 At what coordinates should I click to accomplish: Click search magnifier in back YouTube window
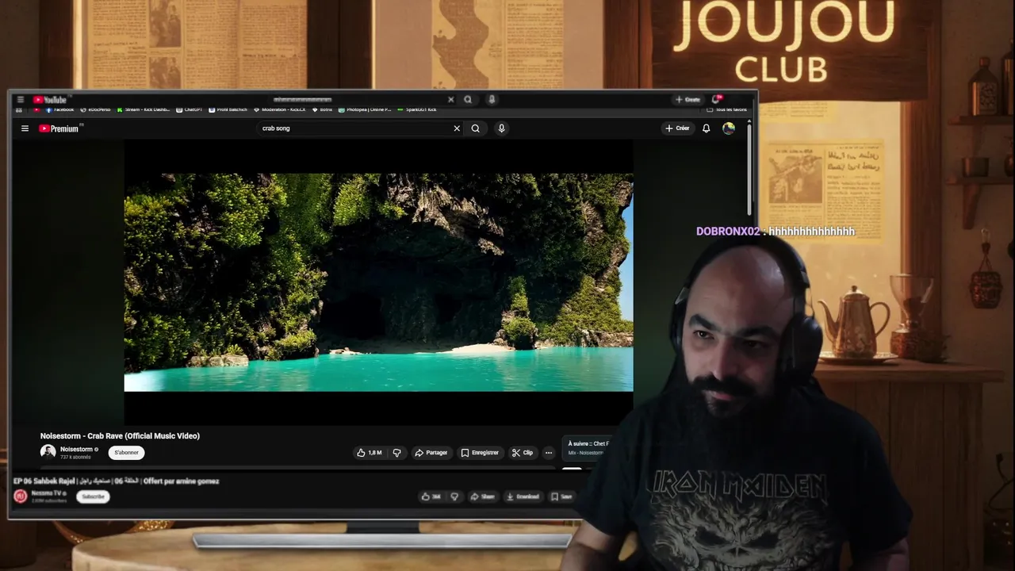(x=468, y=100)
